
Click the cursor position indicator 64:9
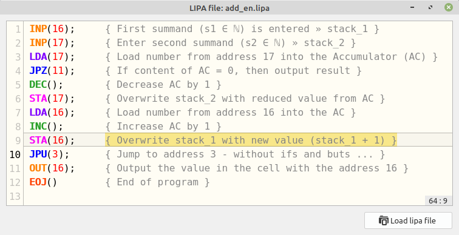click(x=438, y=200)
